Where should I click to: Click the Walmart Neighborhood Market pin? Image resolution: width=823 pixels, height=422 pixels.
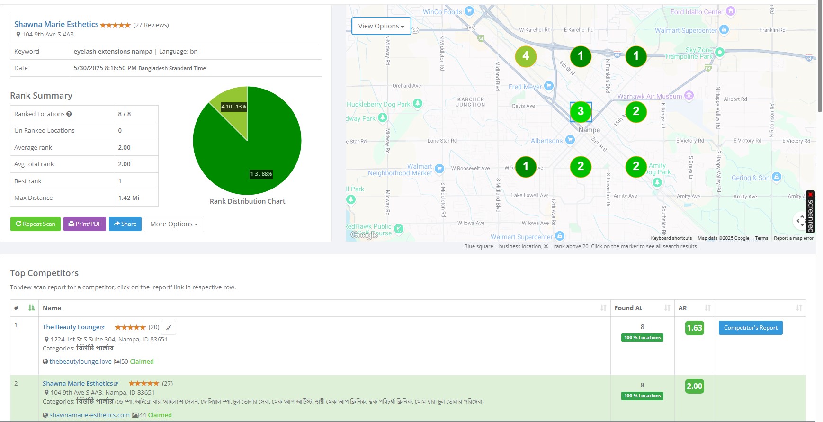(439, 168)
